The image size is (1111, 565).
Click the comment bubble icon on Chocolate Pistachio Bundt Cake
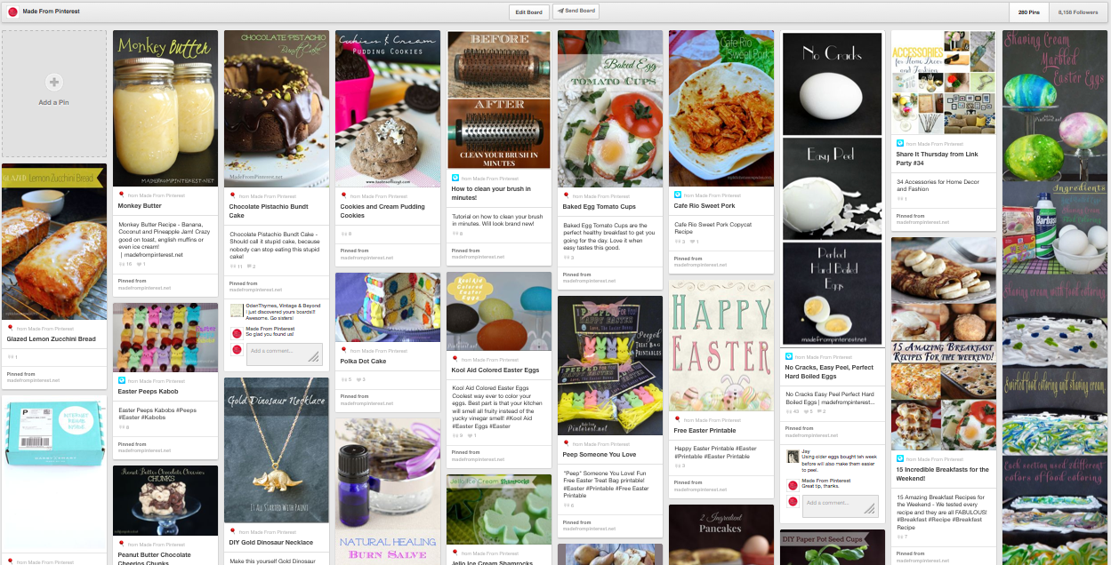pos(248,267)
